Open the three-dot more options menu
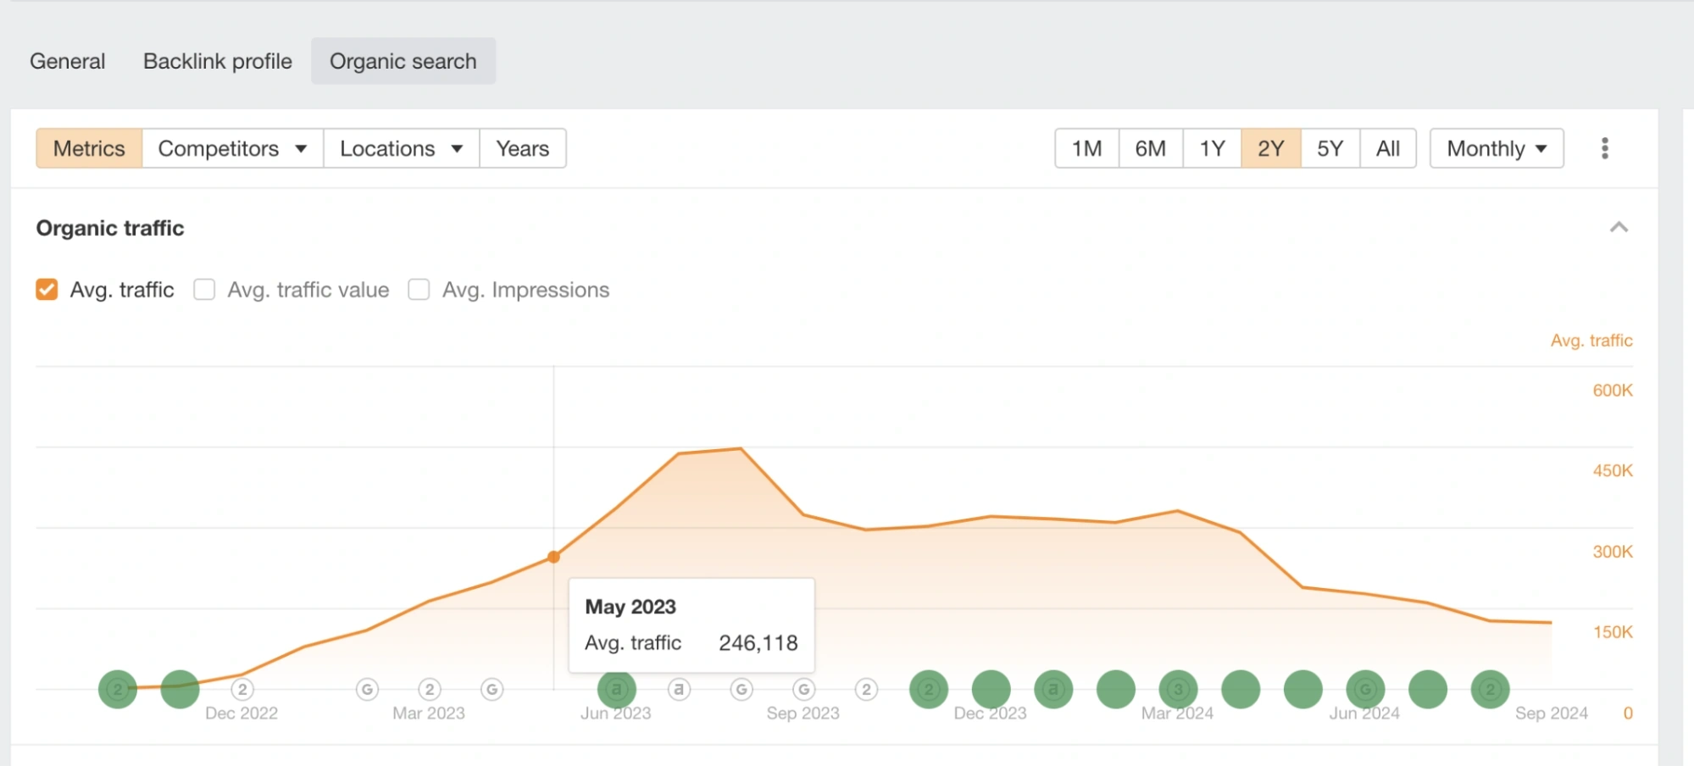 [x=1604, y=148]
